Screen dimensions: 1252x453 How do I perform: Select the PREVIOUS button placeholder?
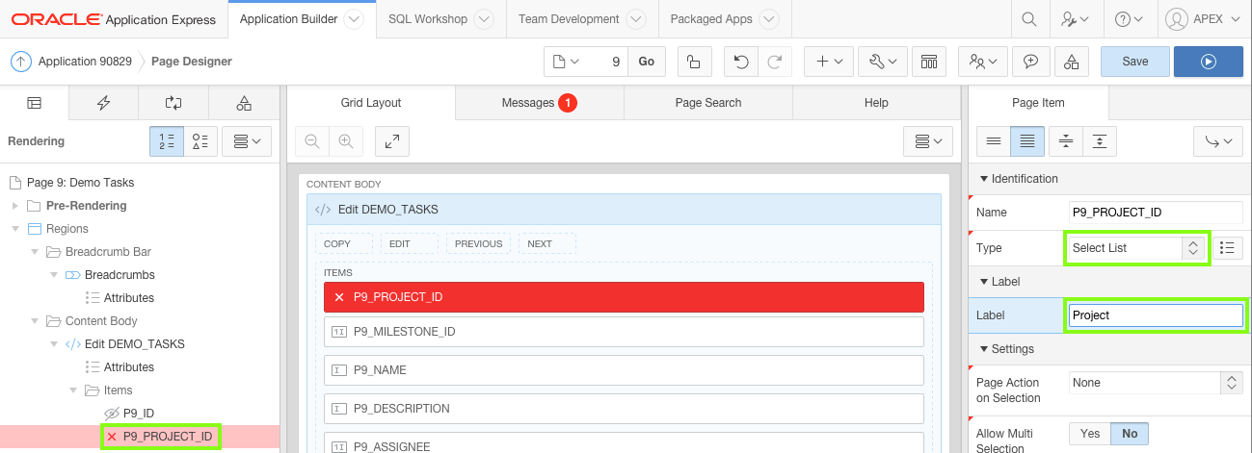click(478, 243)
